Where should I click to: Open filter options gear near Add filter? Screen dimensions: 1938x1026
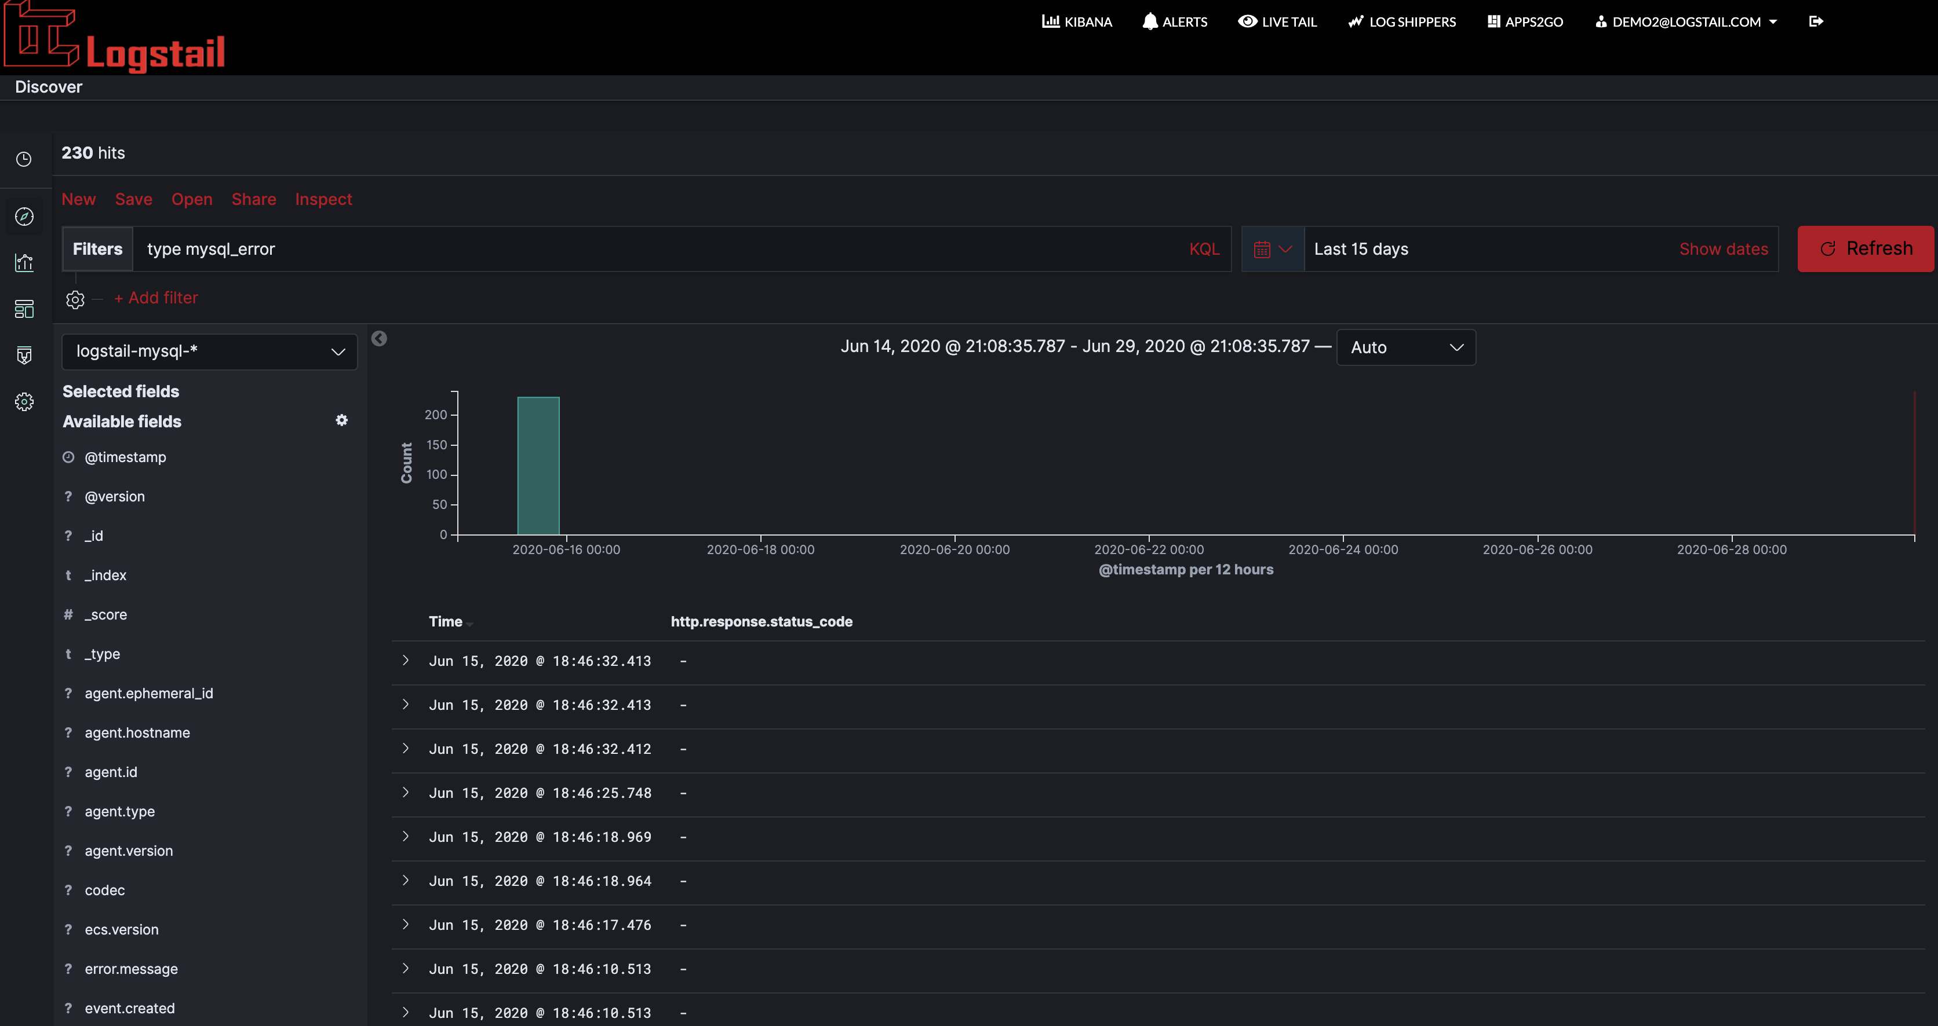(x=75, y=299)
